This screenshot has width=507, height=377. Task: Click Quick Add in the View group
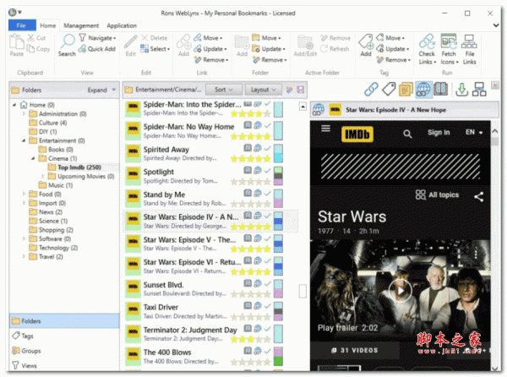[x=101, y=49]
